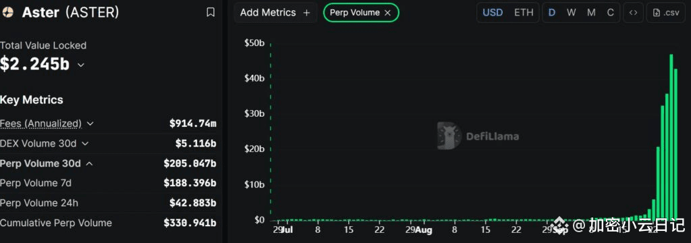Click the tallest green volume bar
Screen dimensions: 691x243
(671, 137)
